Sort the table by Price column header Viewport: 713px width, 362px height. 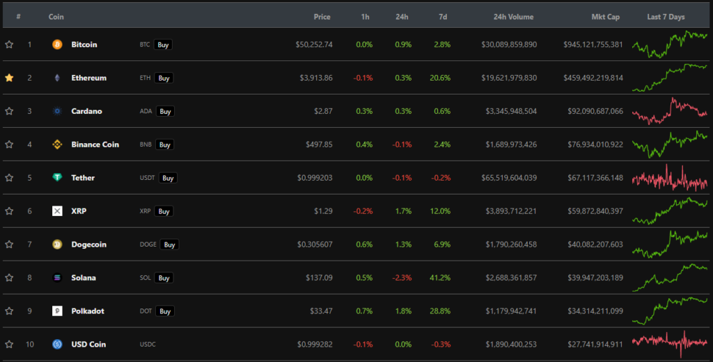[322, 17]
